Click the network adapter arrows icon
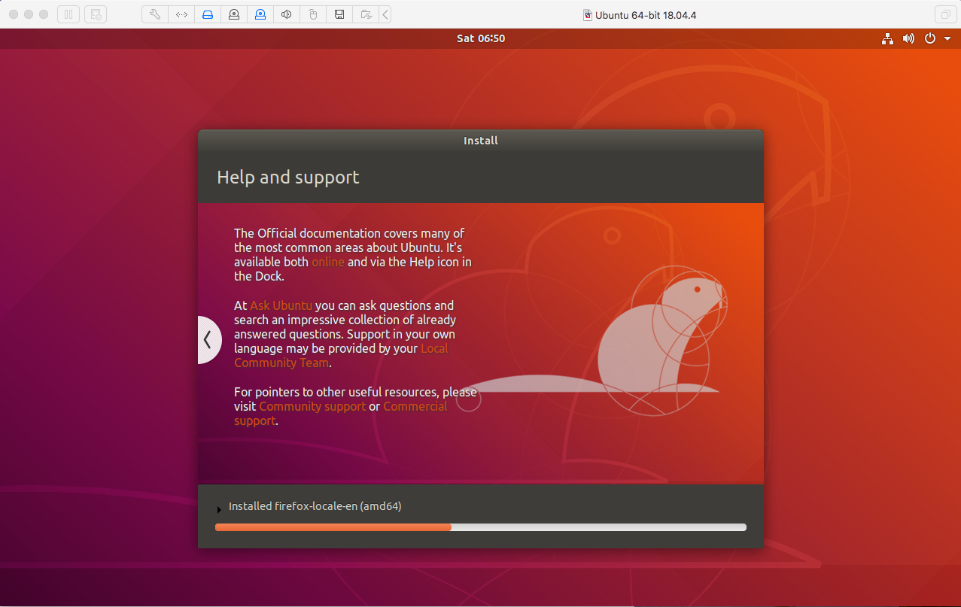The image size is (961, 607). (181, 14)
